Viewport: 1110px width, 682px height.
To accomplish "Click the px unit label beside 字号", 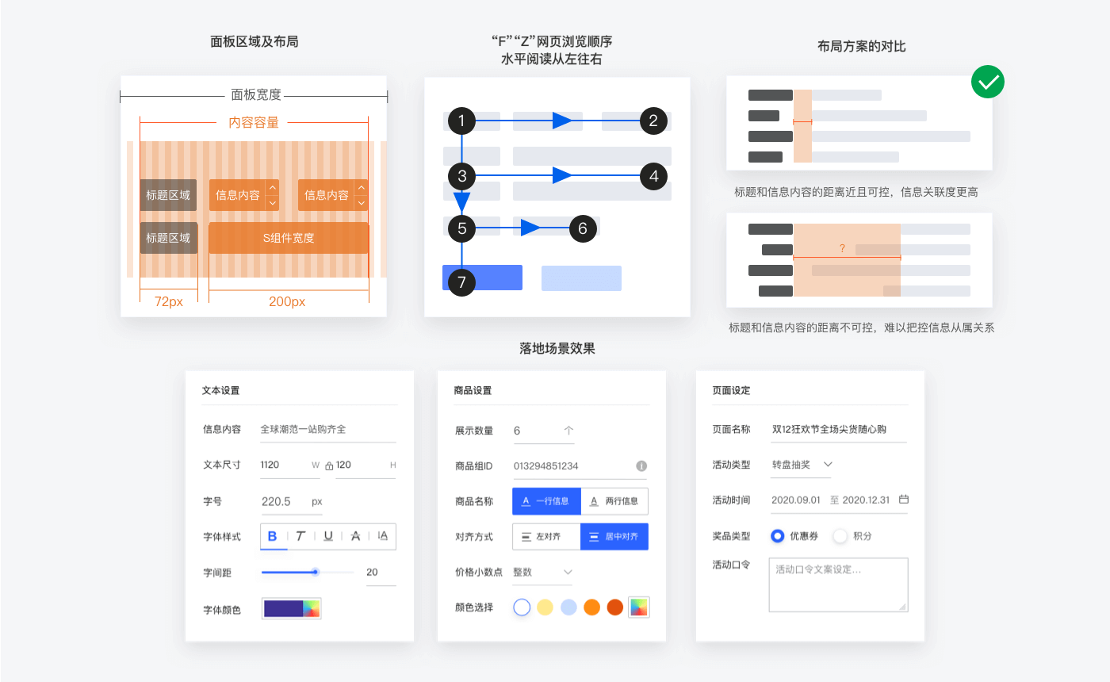I will [317, 502].
